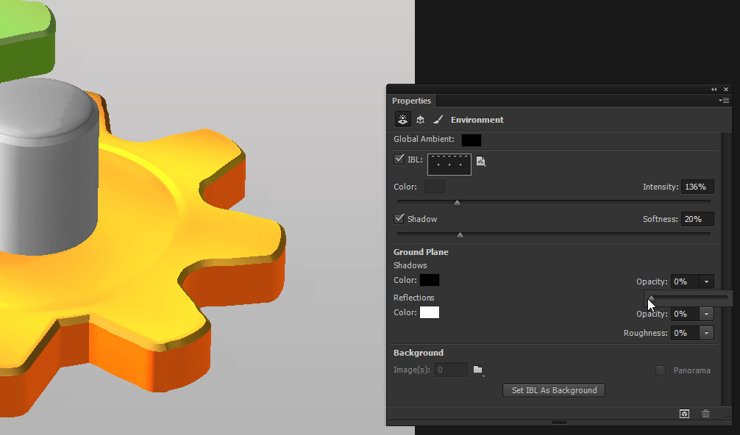Open the Roughness dropdown arrow
The height and width of the screenshot is (435, 740).
tap(706, 333)
